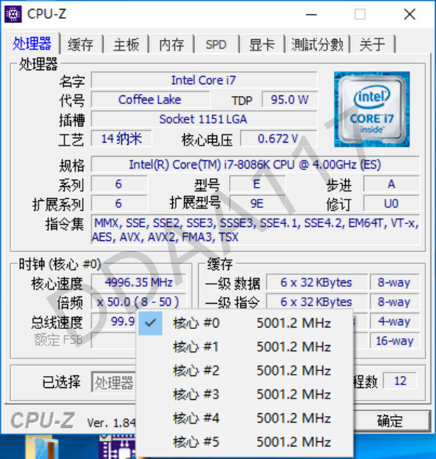Screen dimensions: 436x459
Task: Open the 主板 tab
Action: [x=126, y=44]
